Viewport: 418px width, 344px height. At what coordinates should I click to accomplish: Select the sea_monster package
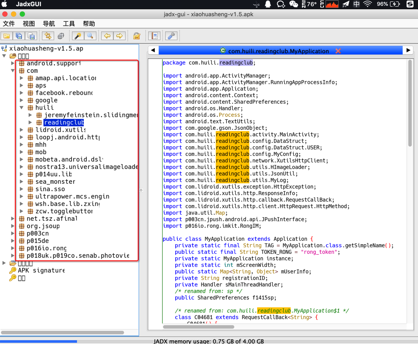[x=55, y=182]
